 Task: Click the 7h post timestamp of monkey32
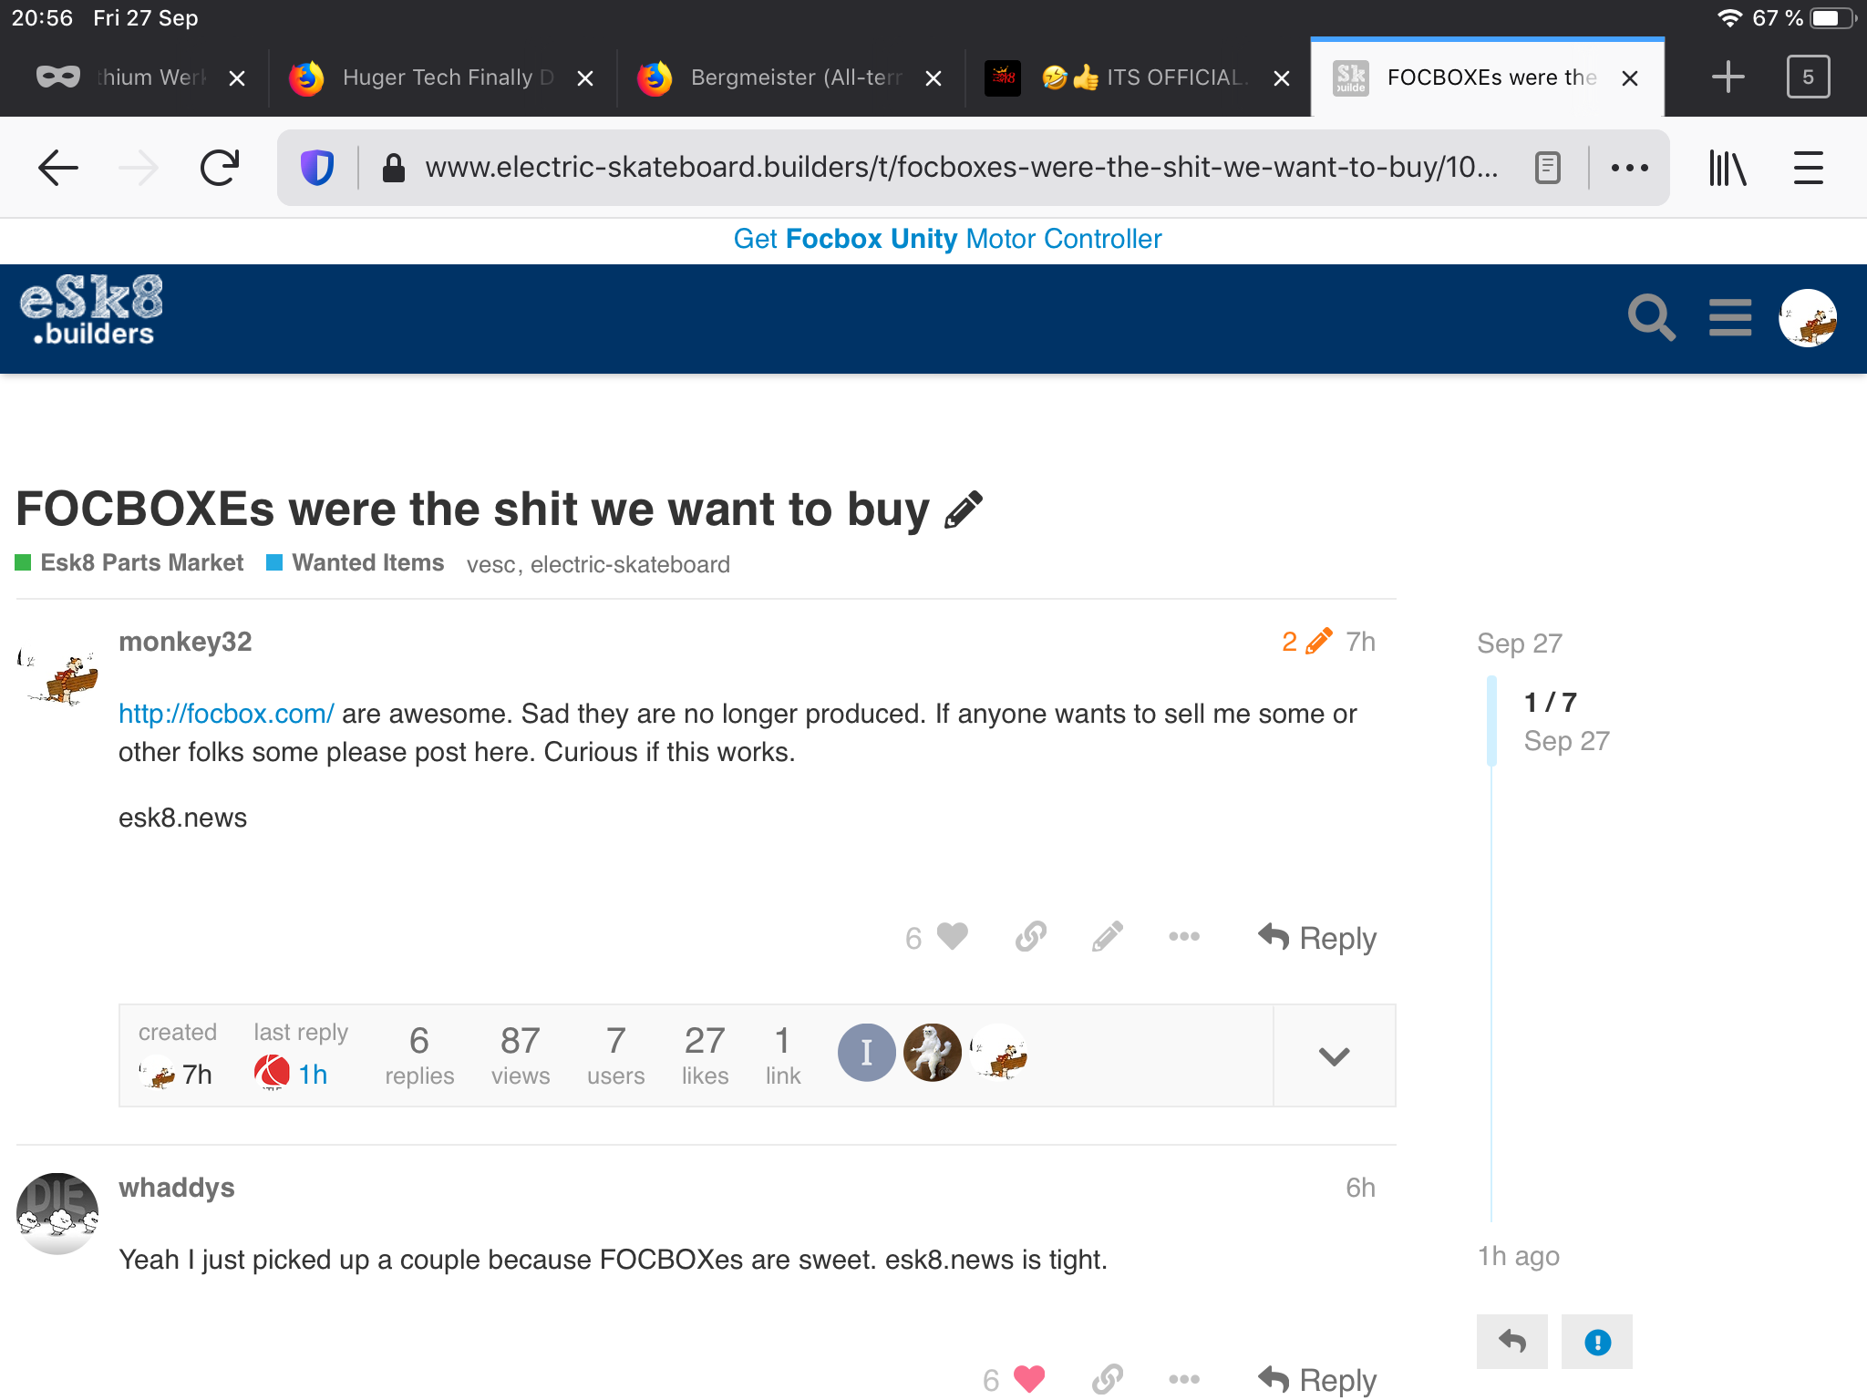tap(1360, 642)
